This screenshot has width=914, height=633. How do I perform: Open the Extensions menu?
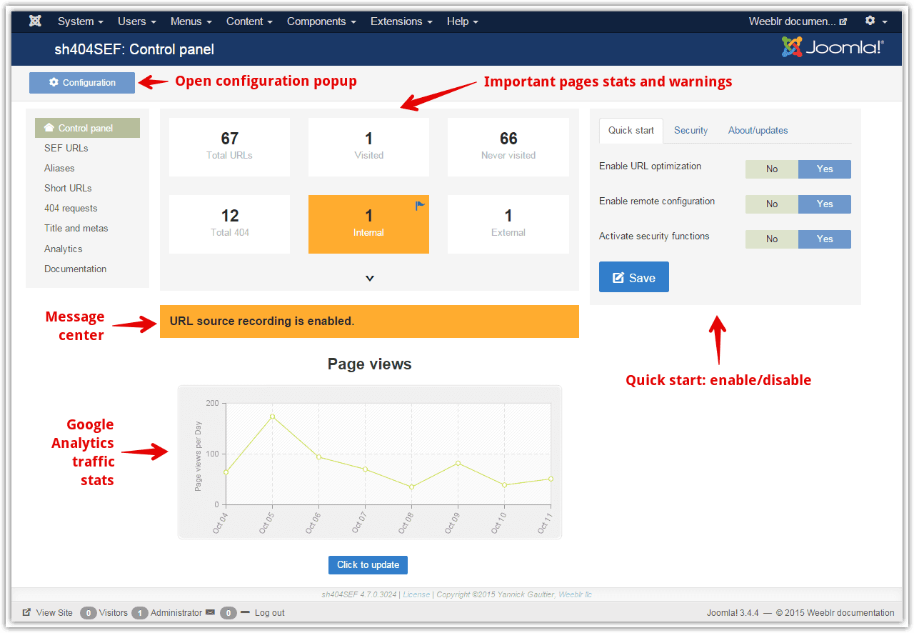point(401,21)
